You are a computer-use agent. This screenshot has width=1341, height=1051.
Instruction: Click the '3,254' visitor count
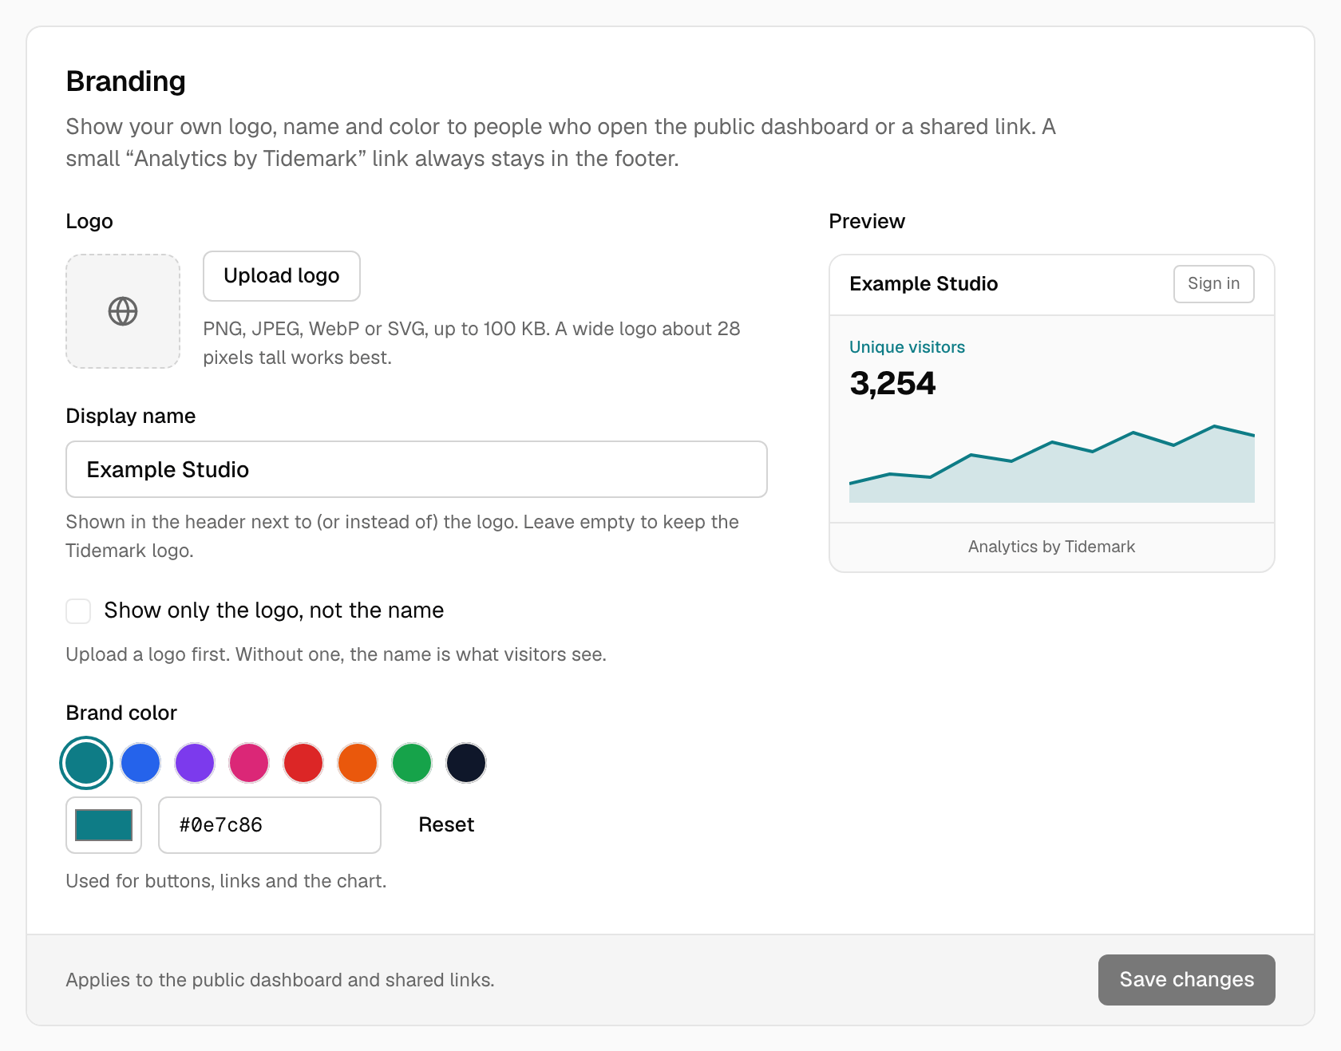(x=892, y=384)
